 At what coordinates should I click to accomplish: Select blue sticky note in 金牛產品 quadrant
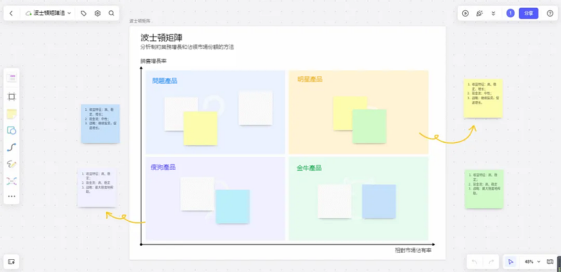click(379, 202)
